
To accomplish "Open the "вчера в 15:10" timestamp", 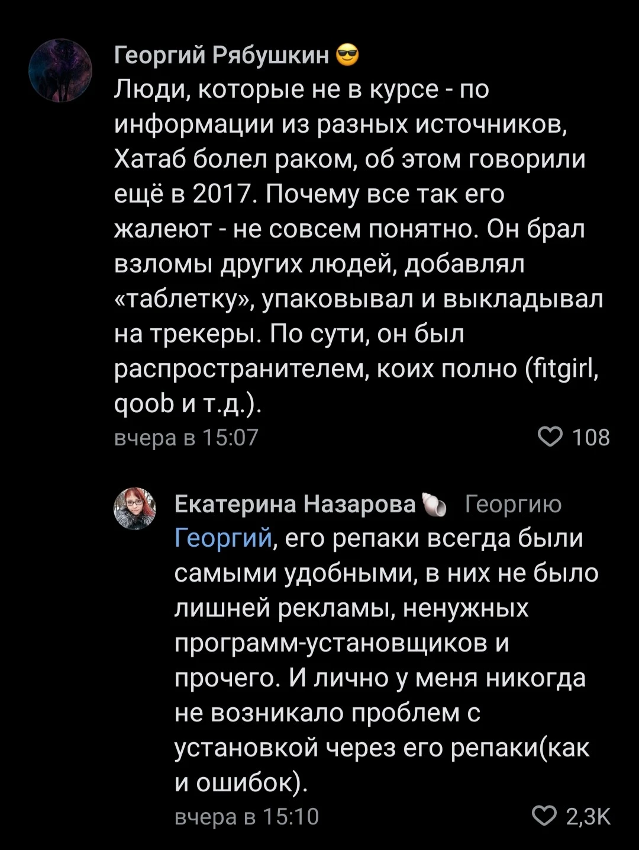I will pyautogui.click(x=247, y=816).
